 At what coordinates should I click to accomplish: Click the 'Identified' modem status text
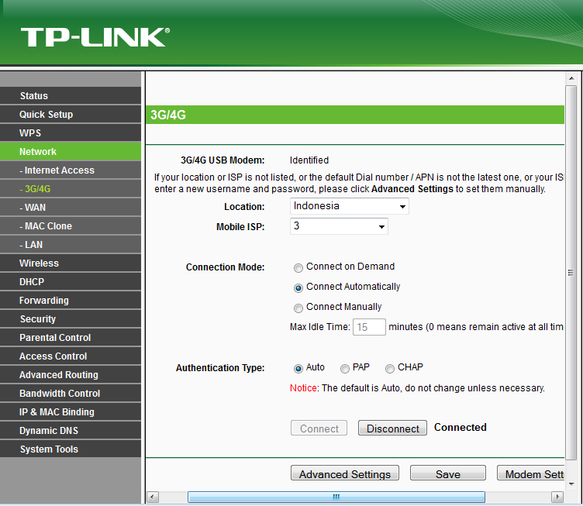point(309,160)
